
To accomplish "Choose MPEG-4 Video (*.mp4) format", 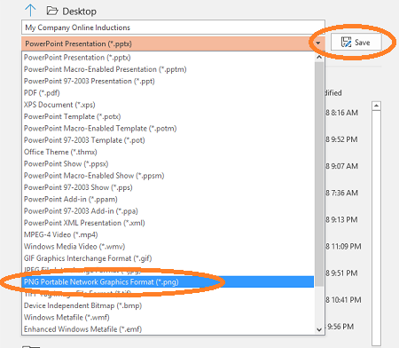I will click(x=168, y=234).
